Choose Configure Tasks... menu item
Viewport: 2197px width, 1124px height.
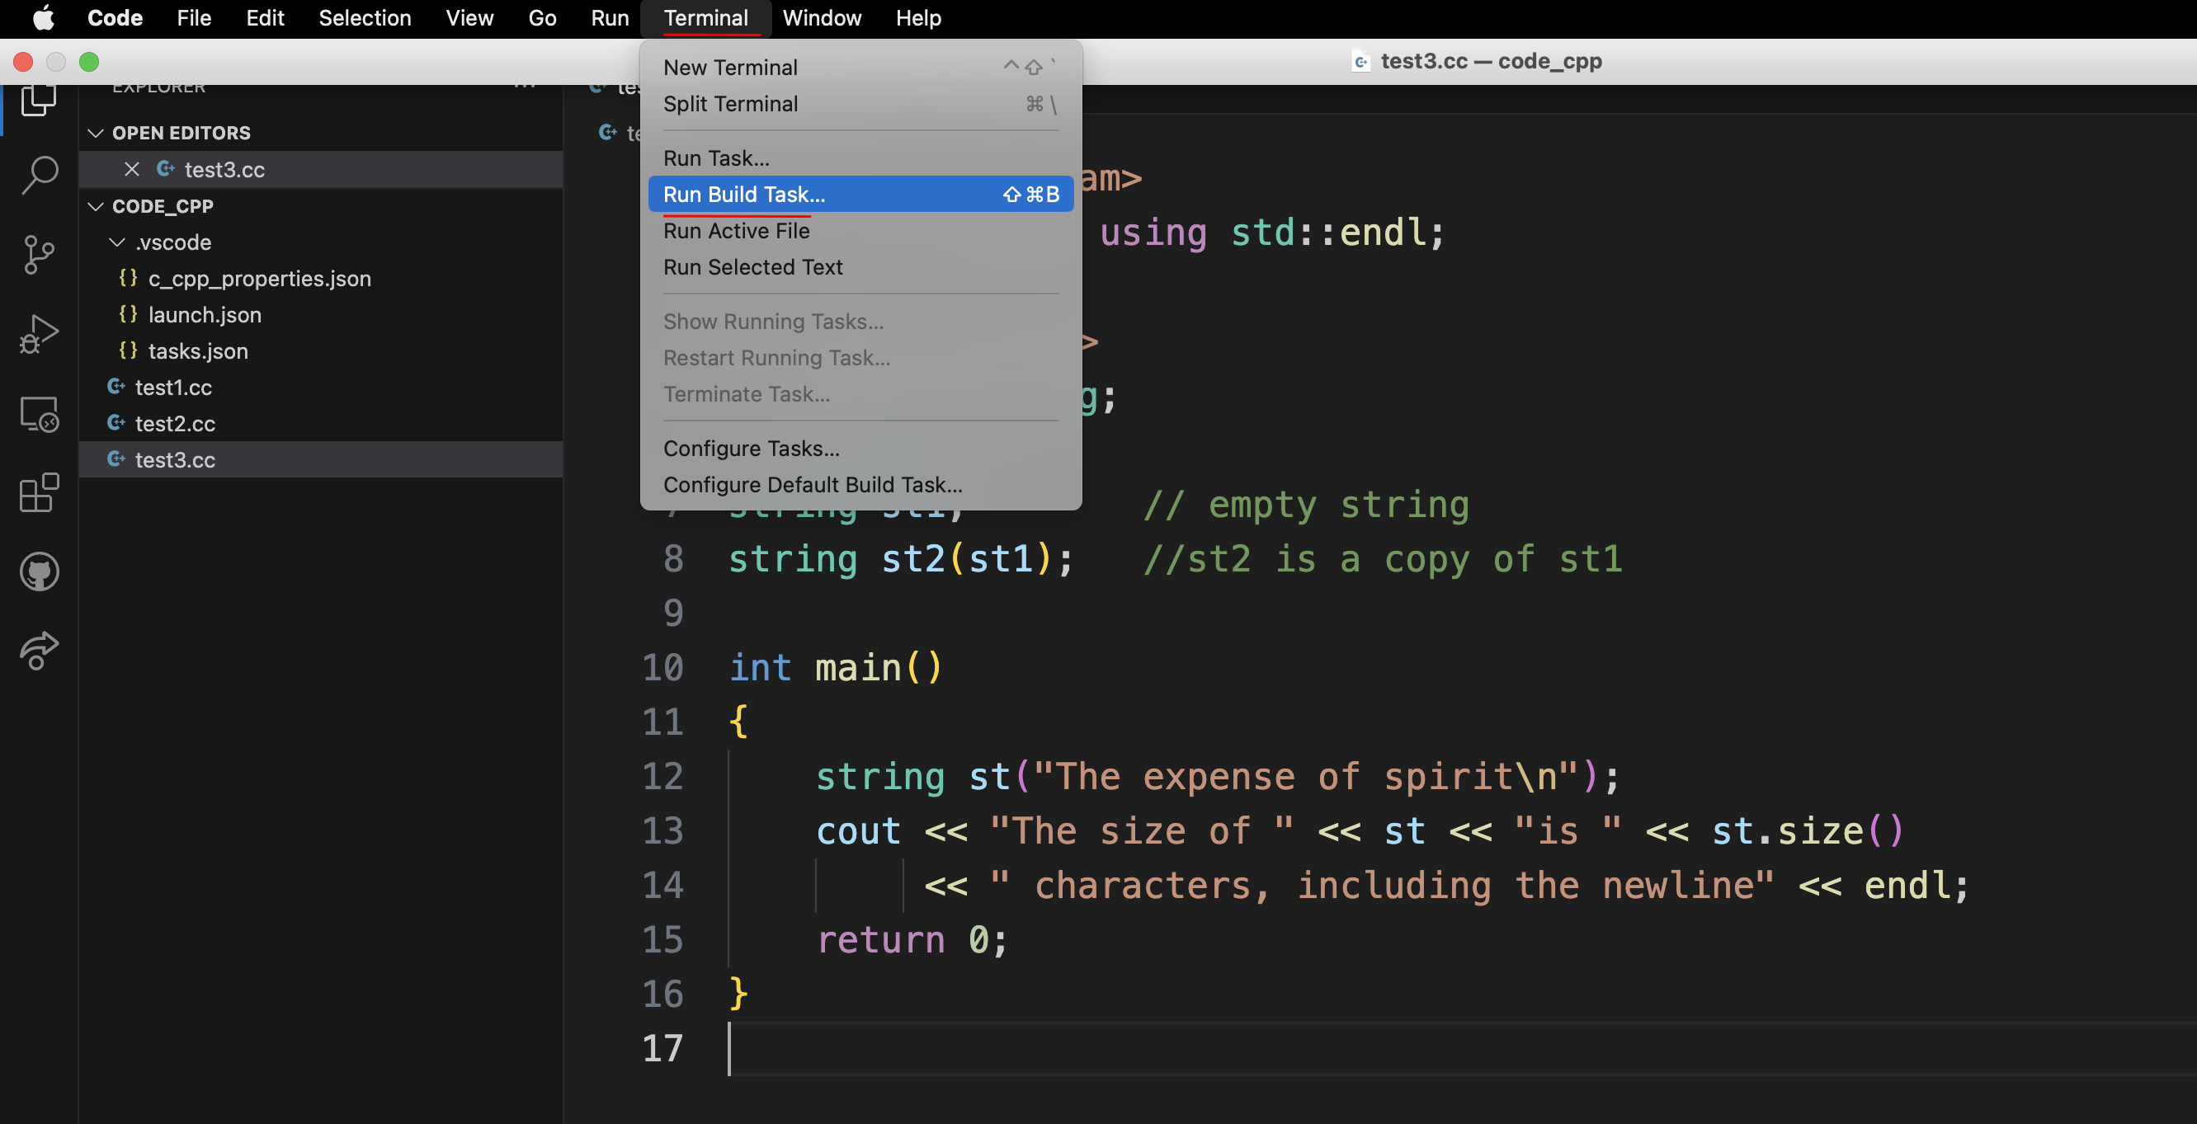860,448
